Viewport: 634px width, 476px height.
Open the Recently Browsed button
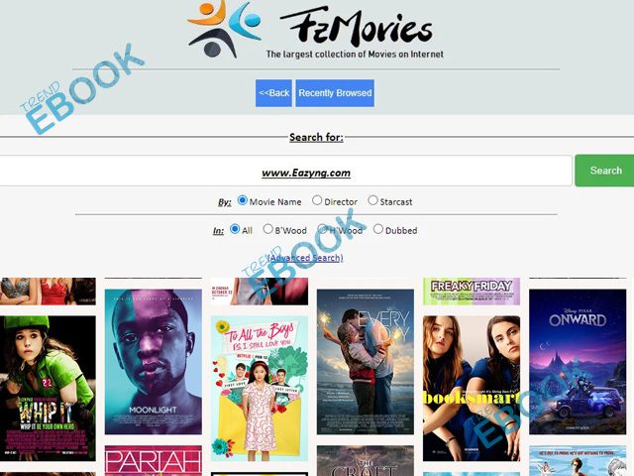(x=335, y=93)
